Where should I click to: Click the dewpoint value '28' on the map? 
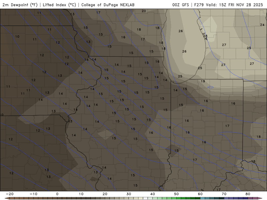click(205, 36)
